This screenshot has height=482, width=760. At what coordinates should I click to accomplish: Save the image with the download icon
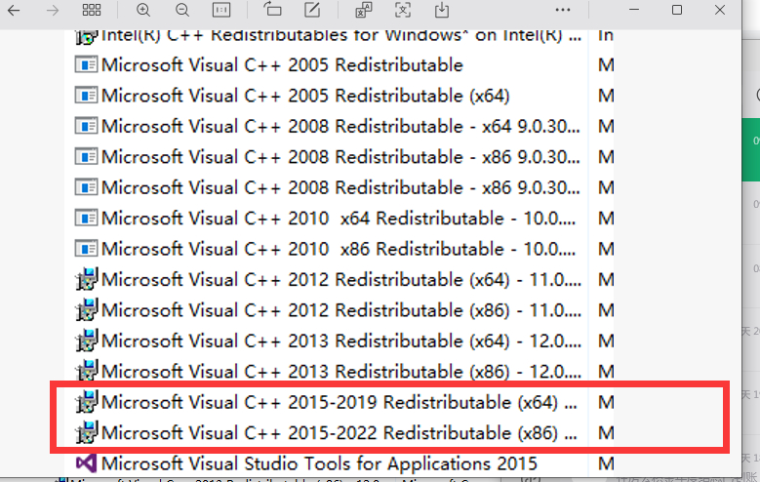click(442, 10)
